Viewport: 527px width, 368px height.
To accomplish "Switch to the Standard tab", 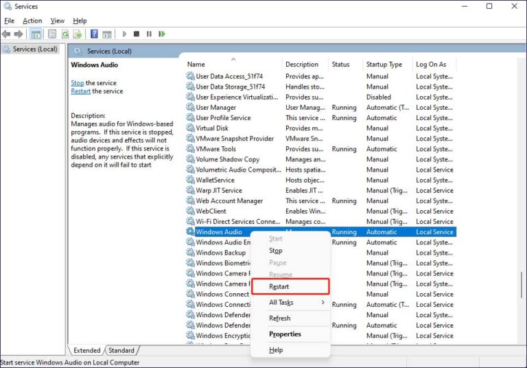I will [x=121, y=351].
